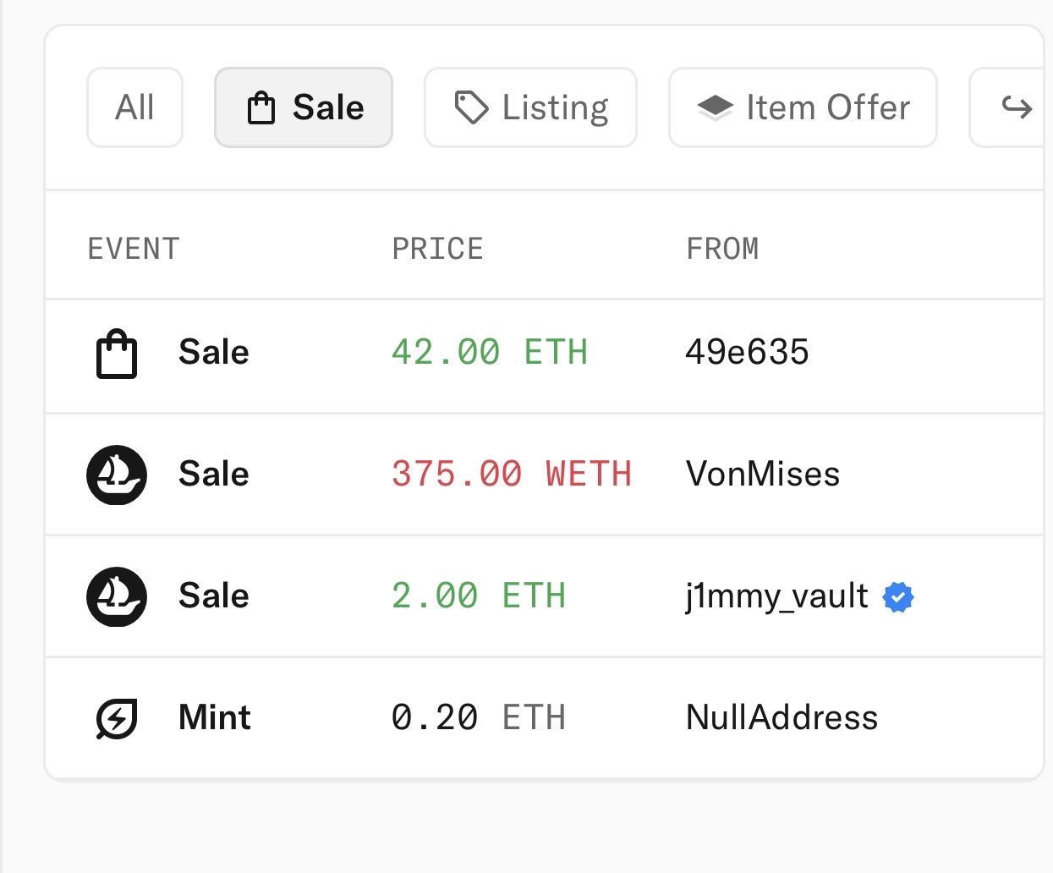Select the All activity filter

(x=134, y=107)
